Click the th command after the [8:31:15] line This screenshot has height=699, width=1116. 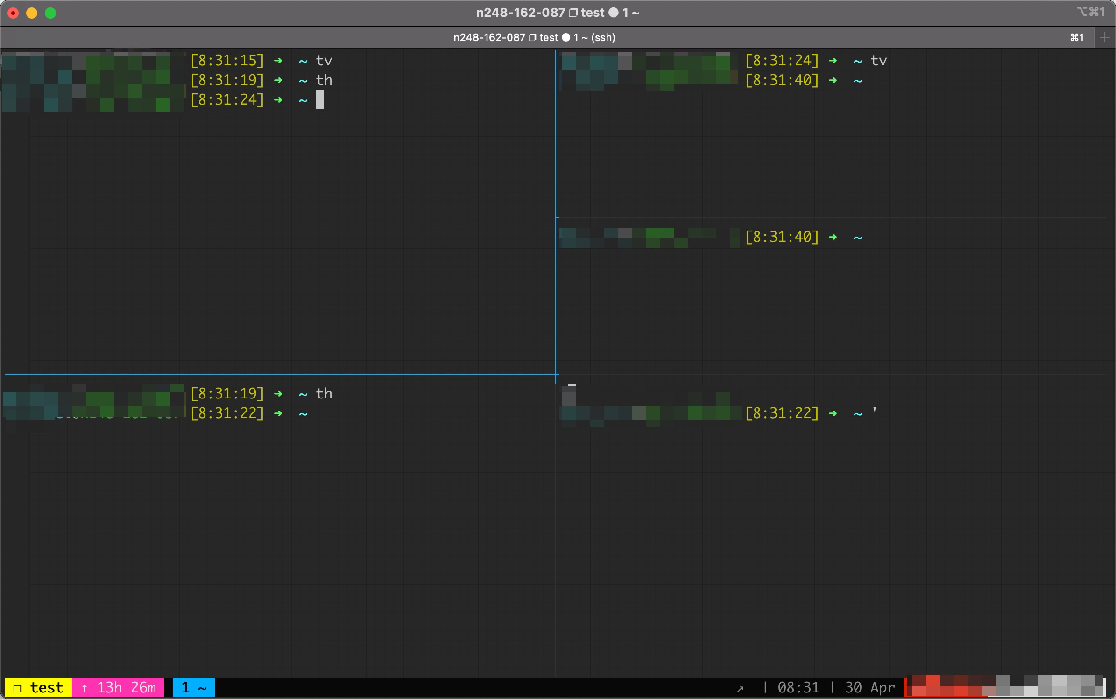pyautogui.click(x=324, y=80)
